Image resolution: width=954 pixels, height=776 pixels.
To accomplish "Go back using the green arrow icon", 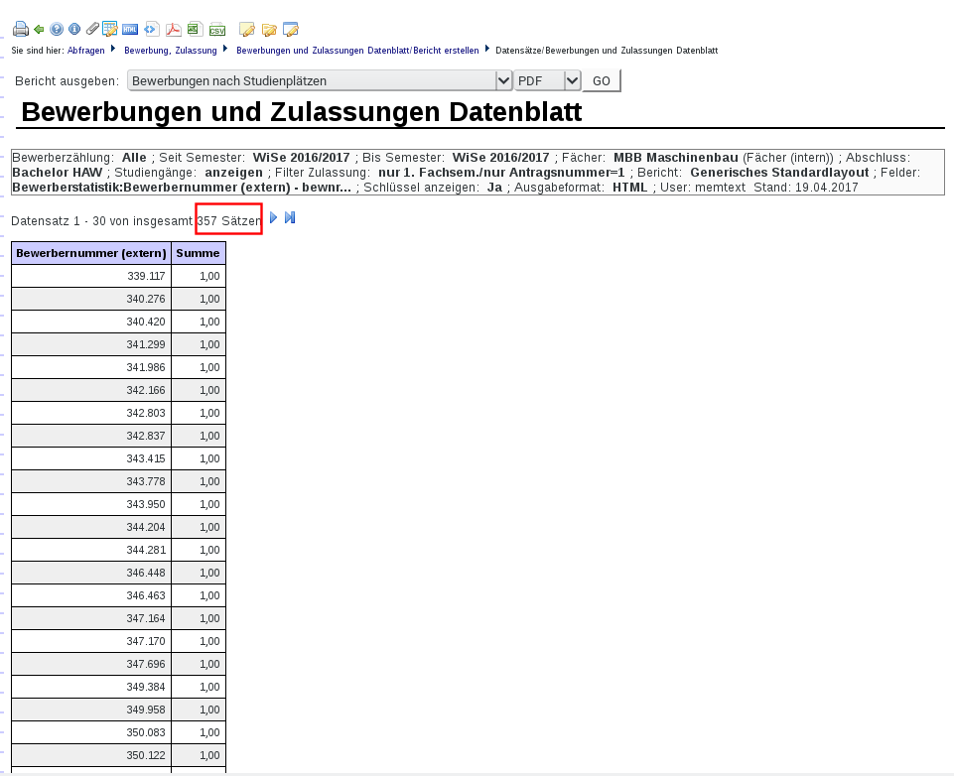I will pos(39,29).
